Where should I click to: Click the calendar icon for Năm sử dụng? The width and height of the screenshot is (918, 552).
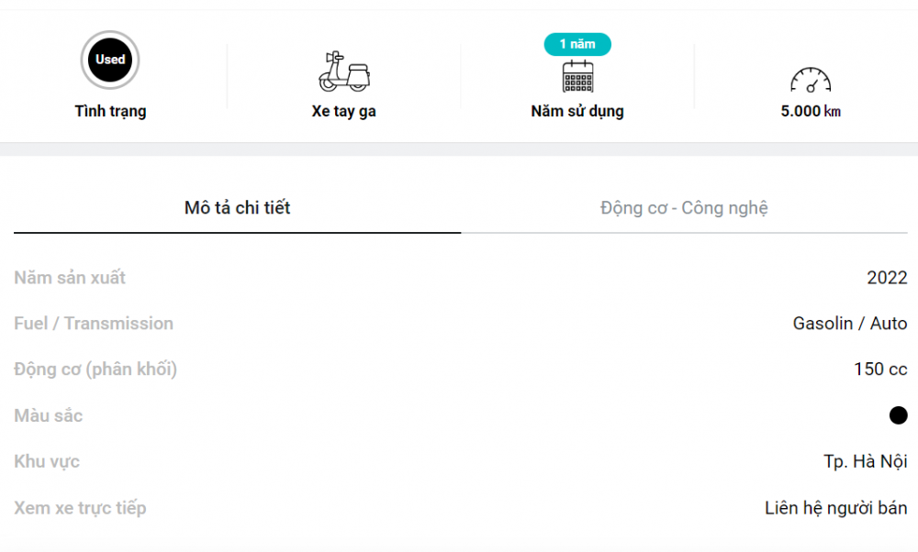(x=577, y=77)
